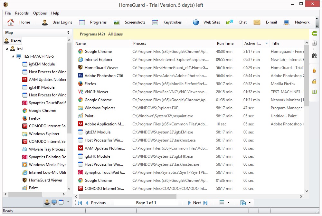This screenshot has height=216, width=322.
Task: Open the Help menu
Action: point(55,13)
